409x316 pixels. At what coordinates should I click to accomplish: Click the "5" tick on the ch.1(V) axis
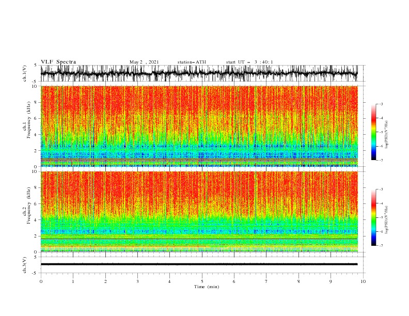(x=36, y=65)
